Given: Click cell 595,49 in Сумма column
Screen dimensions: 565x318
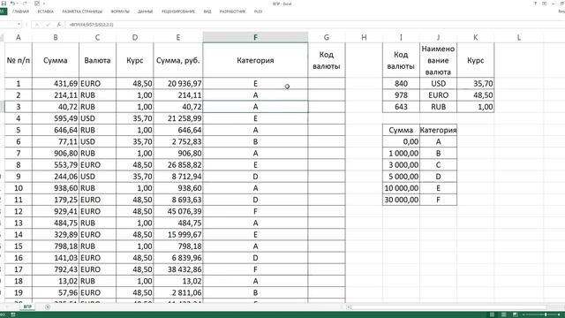Looking at the screenshot, I should click(x=56, y=118).
